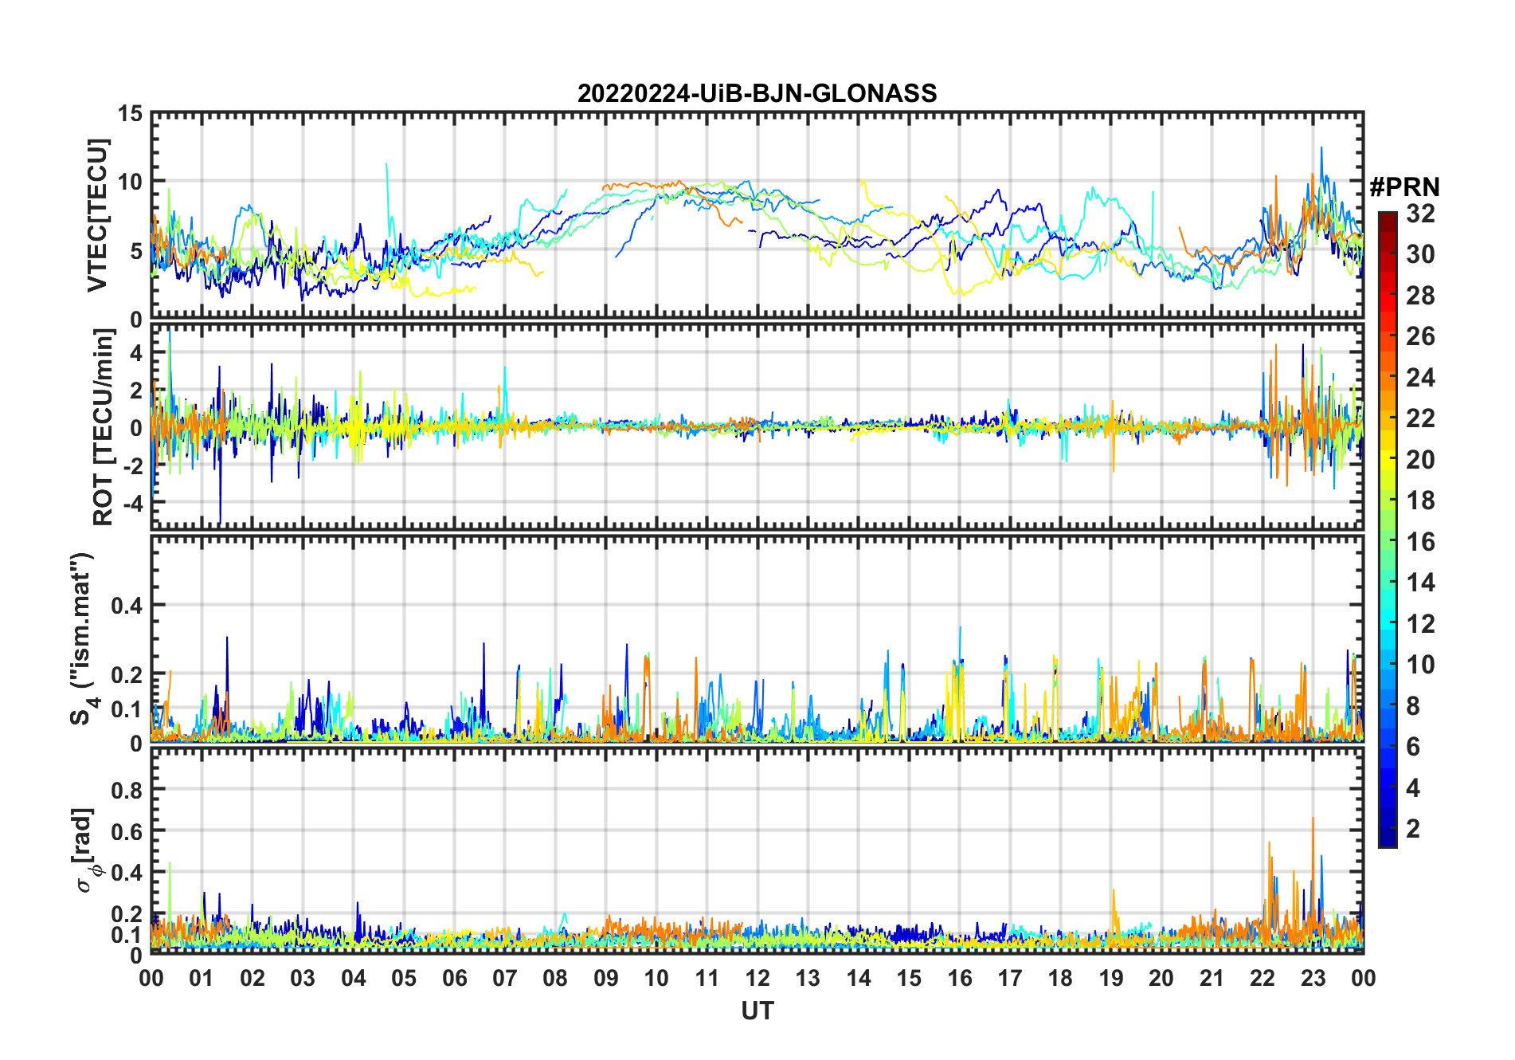Select the #PRN colorbar title
Image resolution: width=1515 pixels, height=1060 pixels.
click(1404, 187)
